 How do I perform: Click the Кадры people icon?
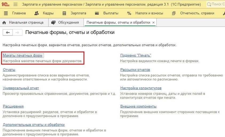pyautogui.click(x=37, y=13)
